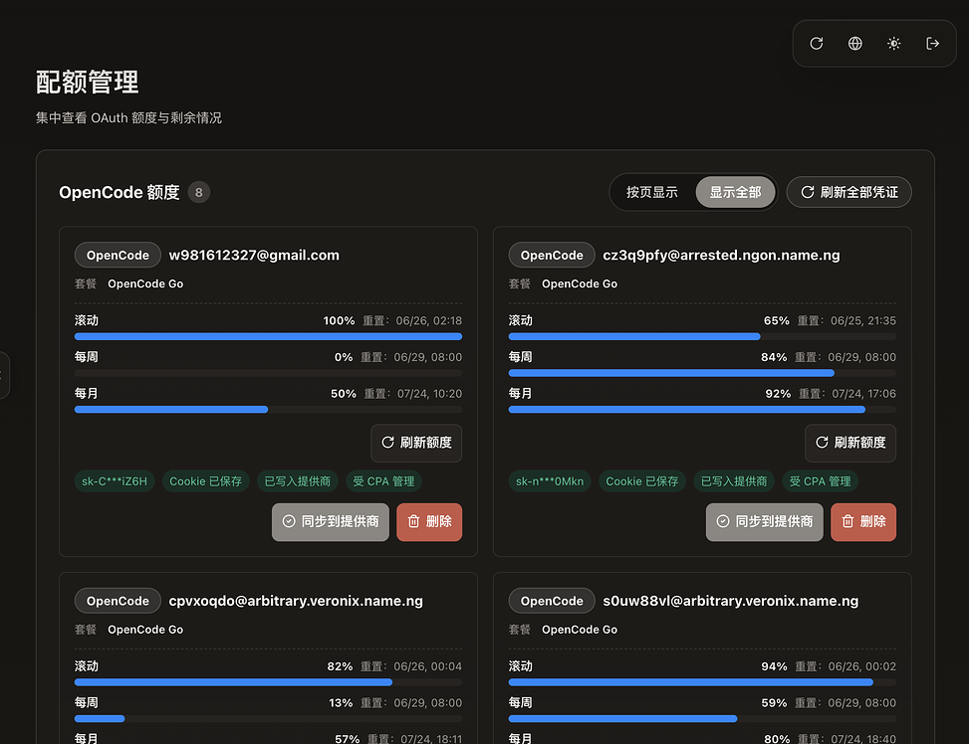Viewport: 969px width, 744px height.
Task: Click reset time 06/25, 21:35
Action: (x=862, y=320)
